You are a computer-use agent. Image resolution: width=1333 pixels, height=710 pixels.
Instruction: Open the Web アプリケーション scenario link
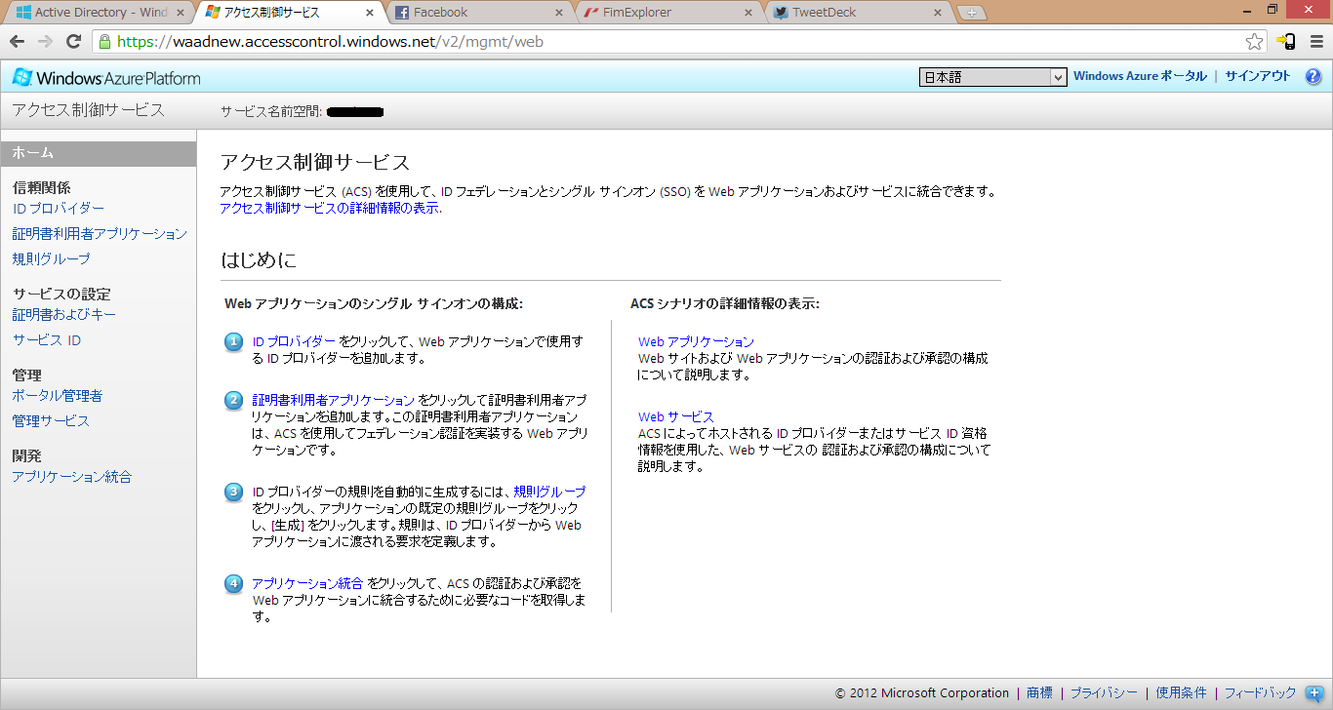[x=696, y=342]
